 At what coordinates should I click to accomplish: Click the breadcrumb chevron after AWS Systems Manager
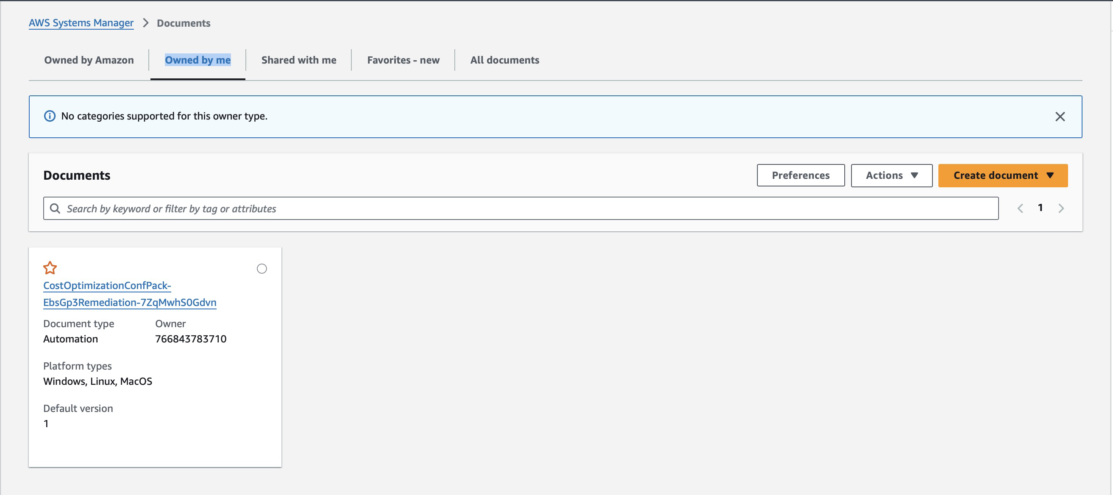146,22
